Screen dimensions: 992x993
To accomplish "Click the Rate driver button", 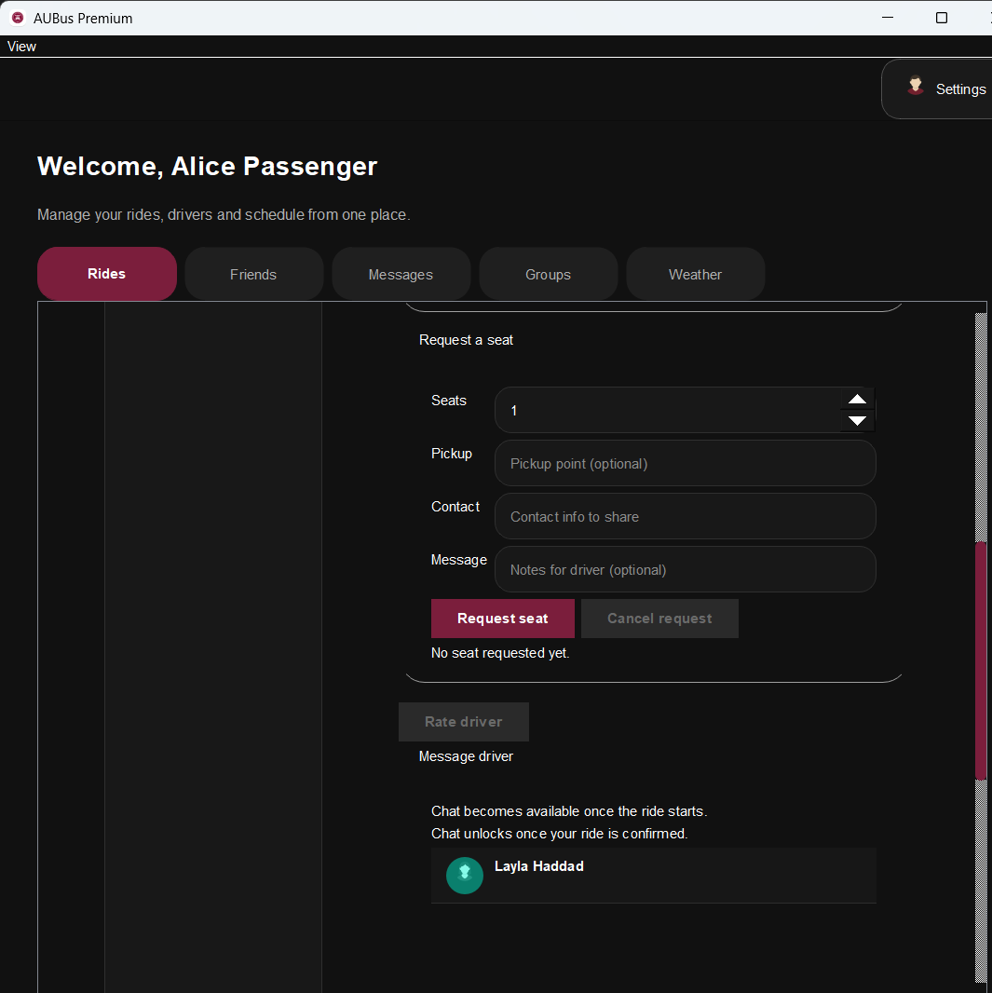I will pyautogui.click(x=463, y=721).
